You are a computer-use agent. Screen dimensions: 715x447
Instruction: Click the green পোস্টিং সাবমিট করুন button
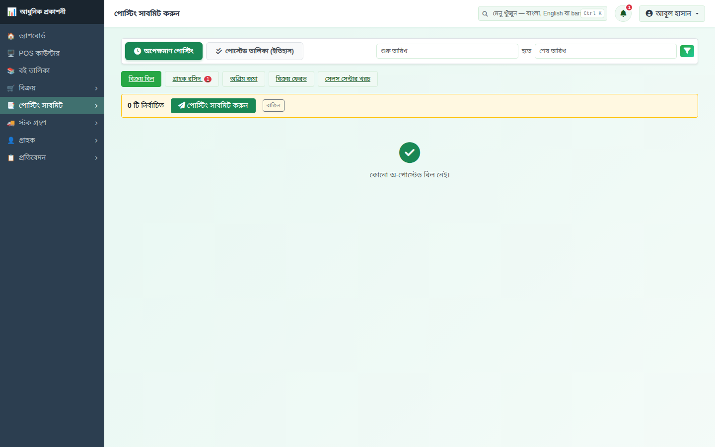213,106
